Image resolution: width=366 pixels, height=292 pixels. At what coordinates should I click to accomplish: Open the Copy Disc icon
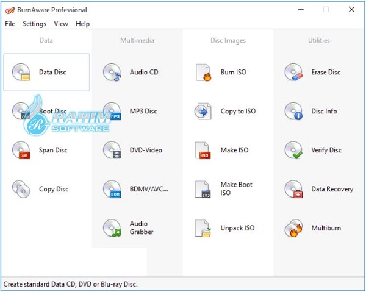pyautogui.click(x=21, y=189)
